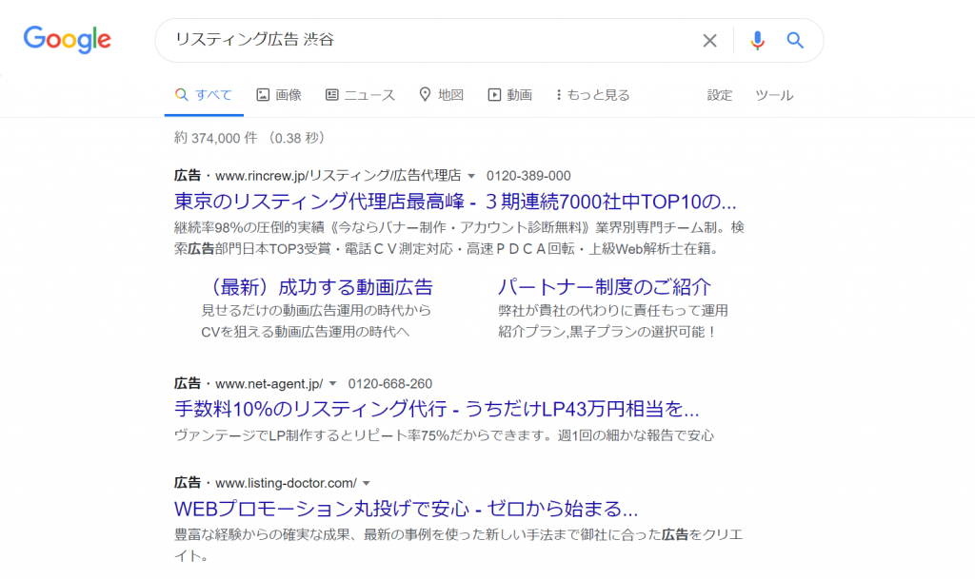The width and height of the screenshot is (975, 579).
Task: Expand dropdown arrow next to rincrew.jp URL
Action: tap(471, 176)
